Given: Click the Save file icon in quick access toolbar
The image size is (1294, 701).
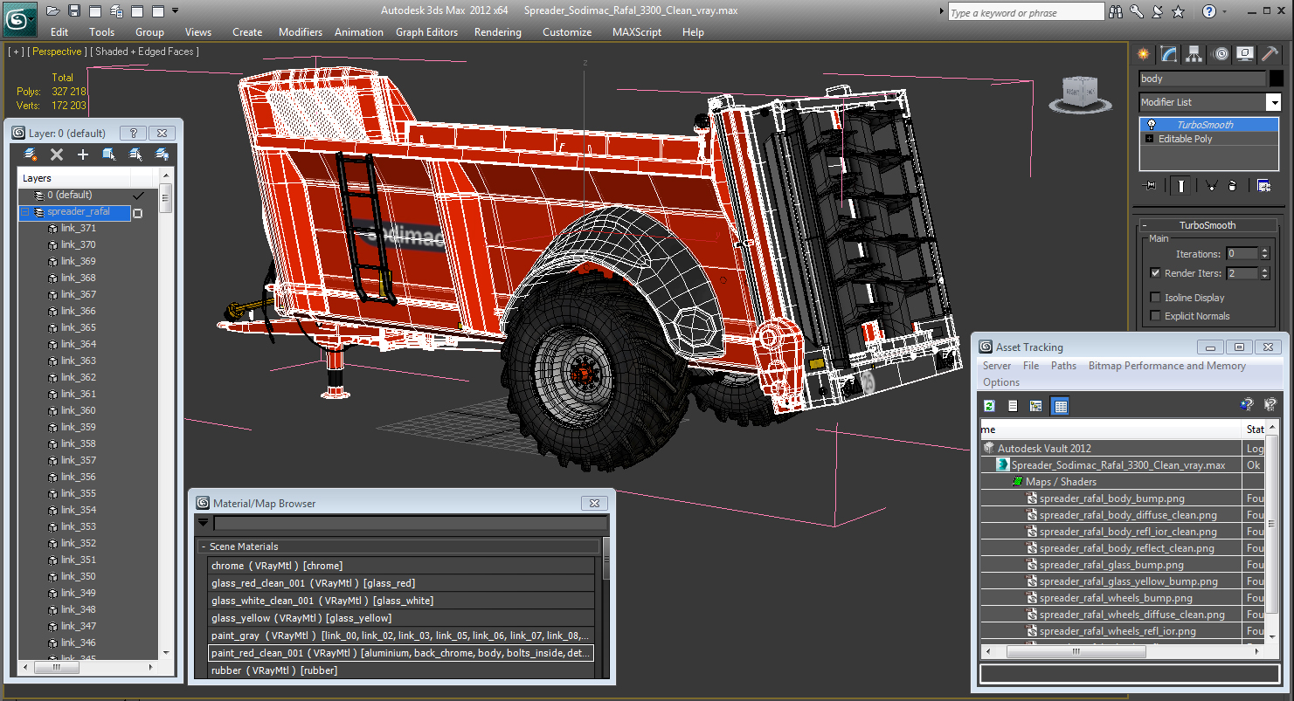Looking at the screenshot, I should click(x=73, y=10).
